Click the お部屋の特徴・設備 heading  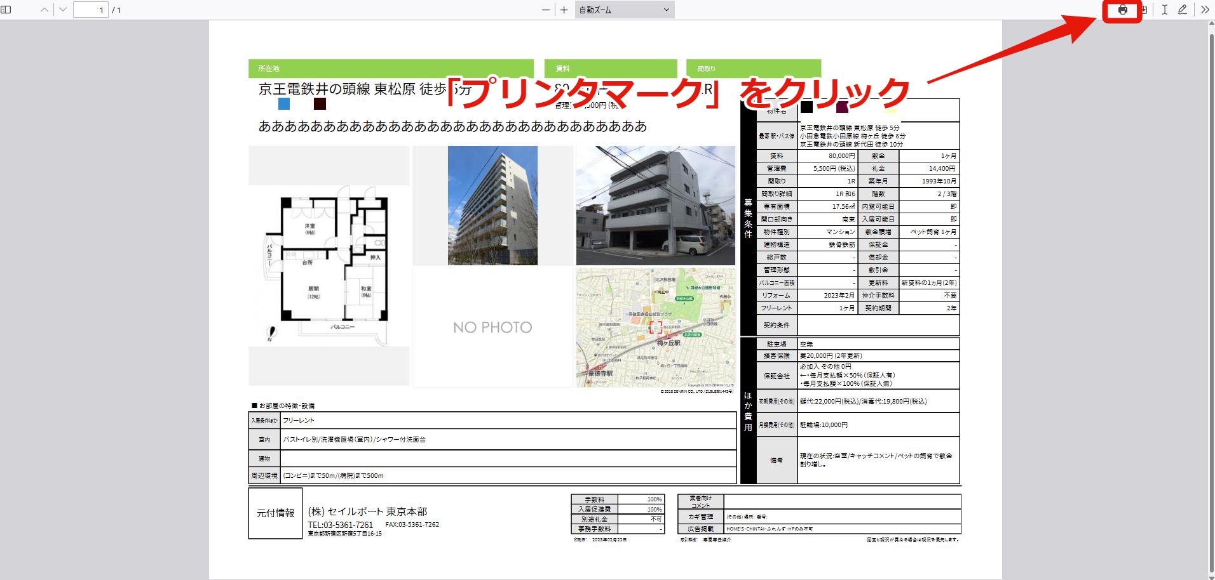pos(283,405)
